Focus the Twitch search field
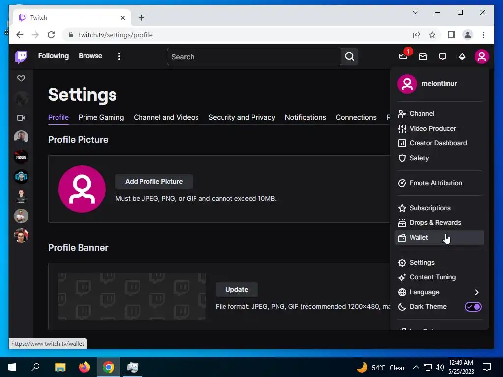The height and width of the screenshot is (377, 503). coord(254,57)
